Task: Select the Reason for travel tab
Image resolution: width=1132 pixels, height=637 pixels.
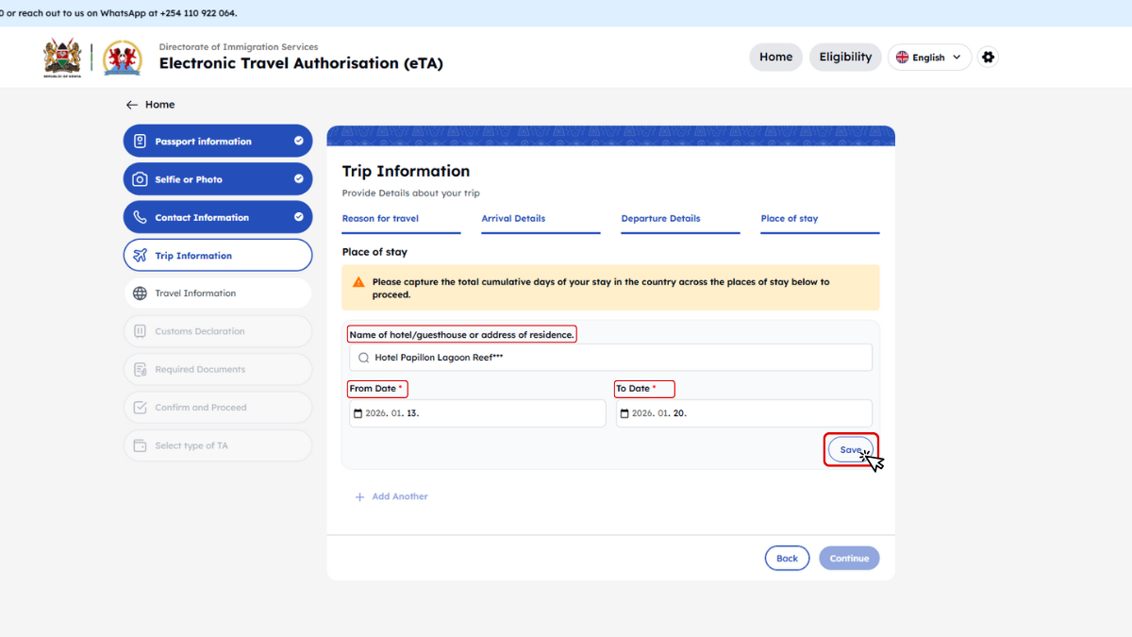Action: (x=380, y=218)
